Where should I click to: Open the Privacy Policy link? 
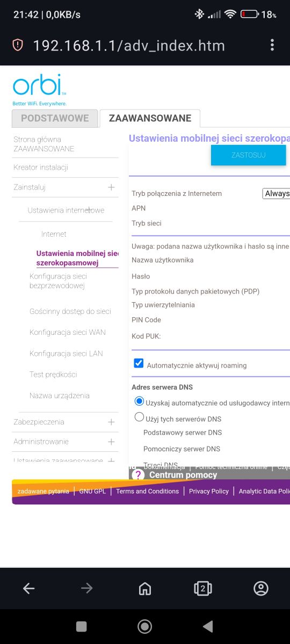tap(209, 491)
